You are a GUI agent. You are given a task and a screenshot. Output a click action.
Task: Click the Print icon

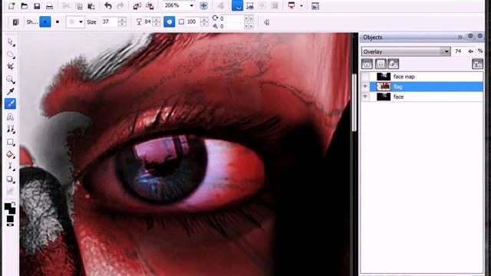[x=49, y=5]
